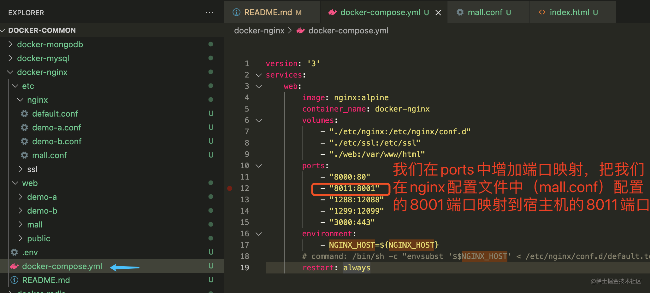Open Explorer more actions ellipsis menu

click(x=210, y=13)
